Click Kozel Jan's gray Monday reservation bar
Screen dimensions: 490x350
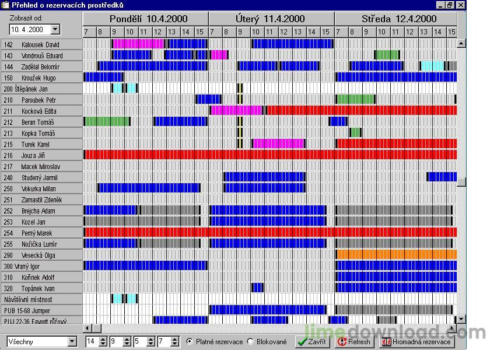click(x=142, y=221)
